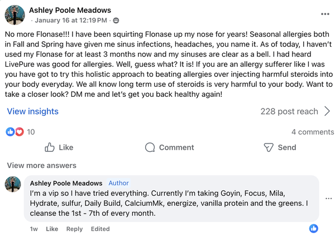Open the post reach chevron arrow
Image resolution: width=335 pixels, height=237 pixels.
328,111
